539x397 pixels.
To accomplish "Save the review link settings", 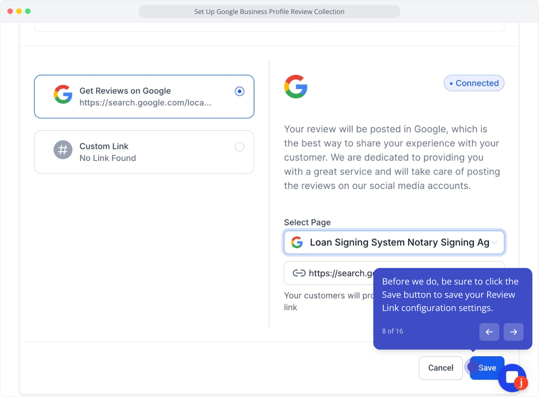I will (x=487, y=368).
